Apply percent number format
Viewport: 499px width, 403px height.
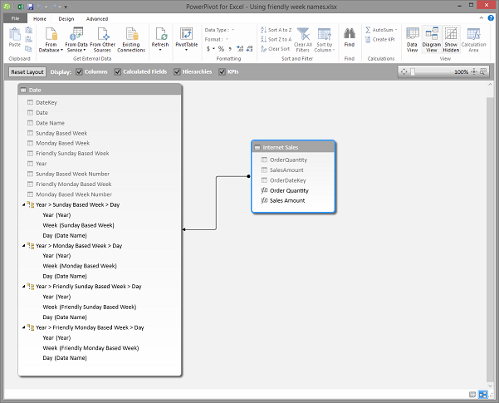point(221,49)
